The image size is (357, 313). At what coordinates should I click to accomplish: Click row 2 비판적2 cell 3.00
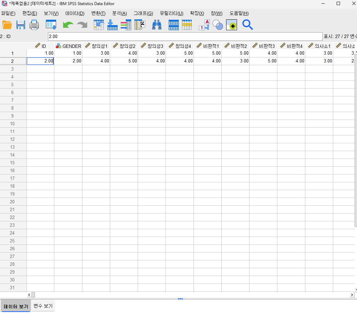click(x=236, y=61)
